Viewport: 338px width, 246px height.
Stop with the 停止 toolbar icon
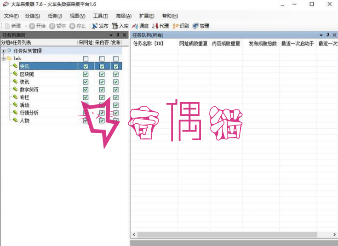[72, 26]
